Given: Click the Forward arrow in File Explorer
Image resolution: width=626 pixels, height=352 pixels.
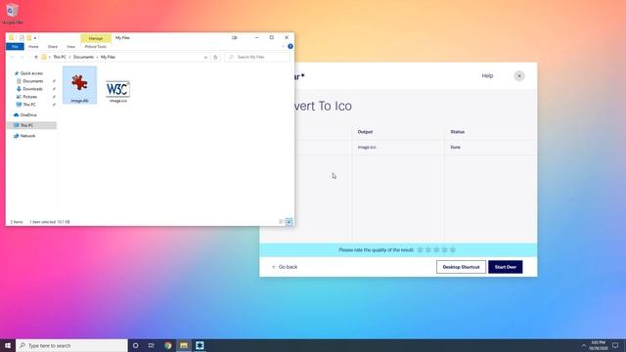Looking at the screenshot, I should point(22,57).
